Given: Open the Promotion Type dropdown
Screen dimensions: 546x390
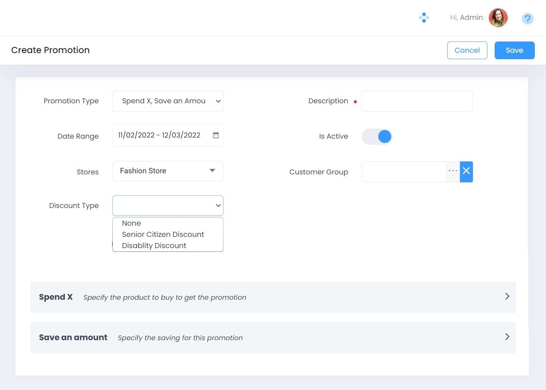Looking at the screenshot, I should (168, 101).
